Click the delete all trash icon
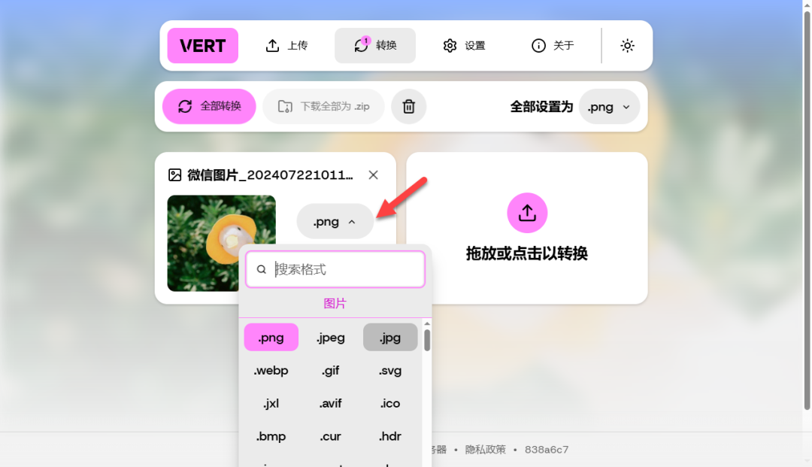812x467 pixels. tap(409, 106)
